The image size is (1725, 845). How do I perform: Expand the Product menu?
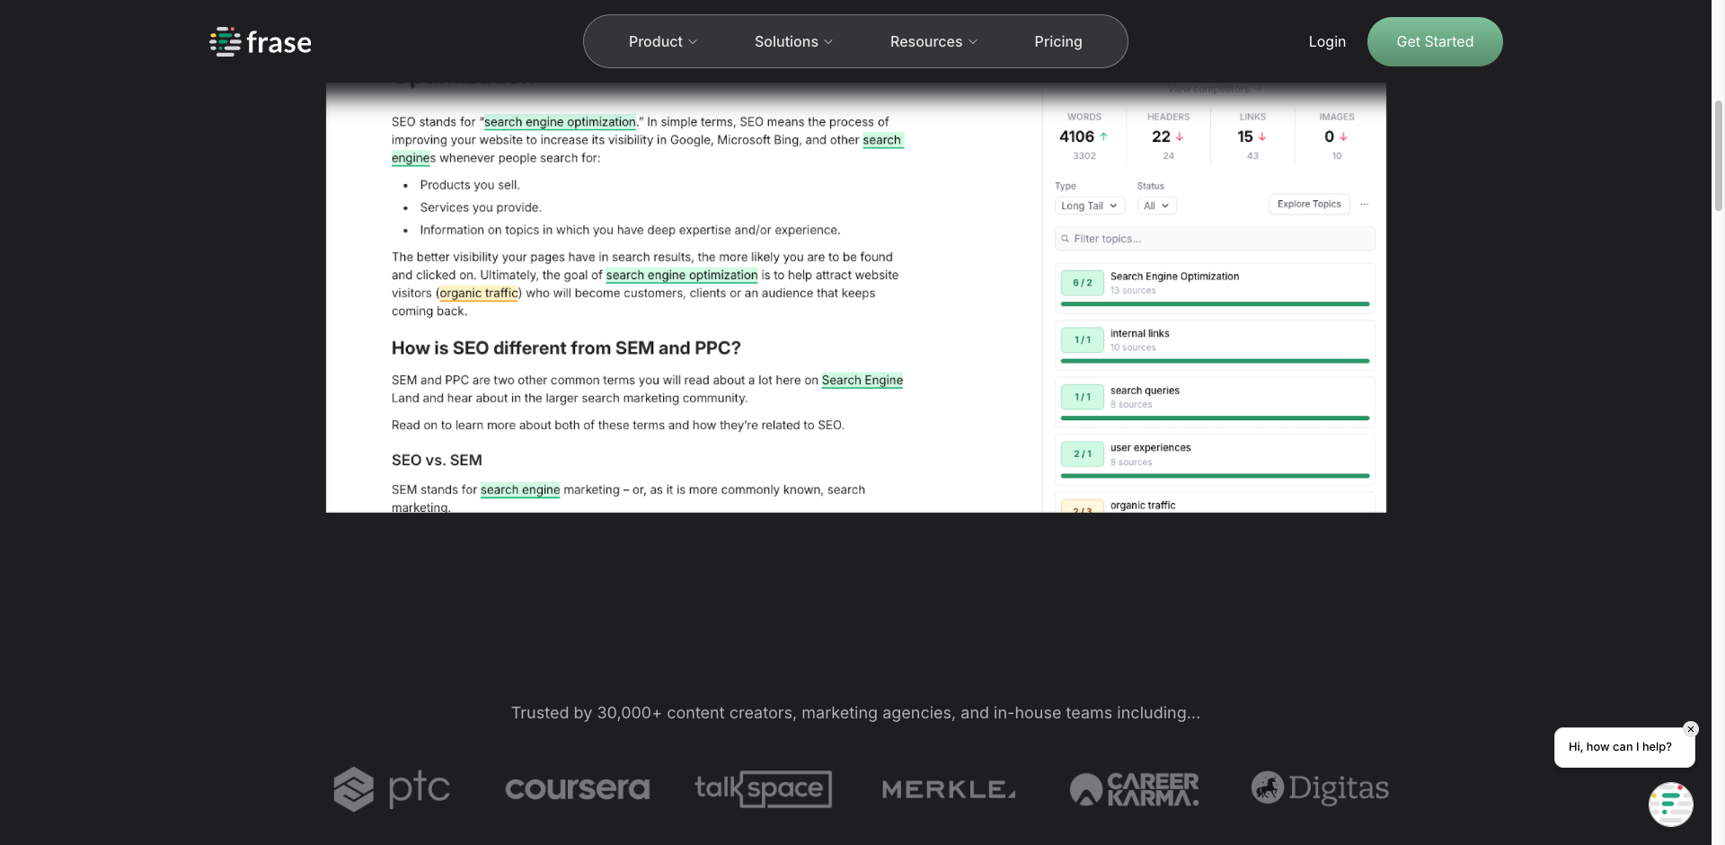(662, 42)
